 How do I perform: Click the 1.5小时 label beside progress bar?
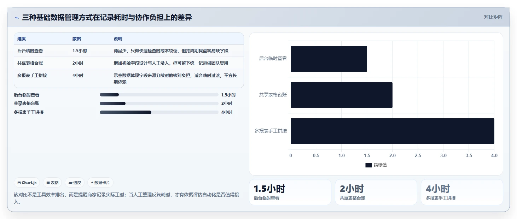[x=228, y=95]
